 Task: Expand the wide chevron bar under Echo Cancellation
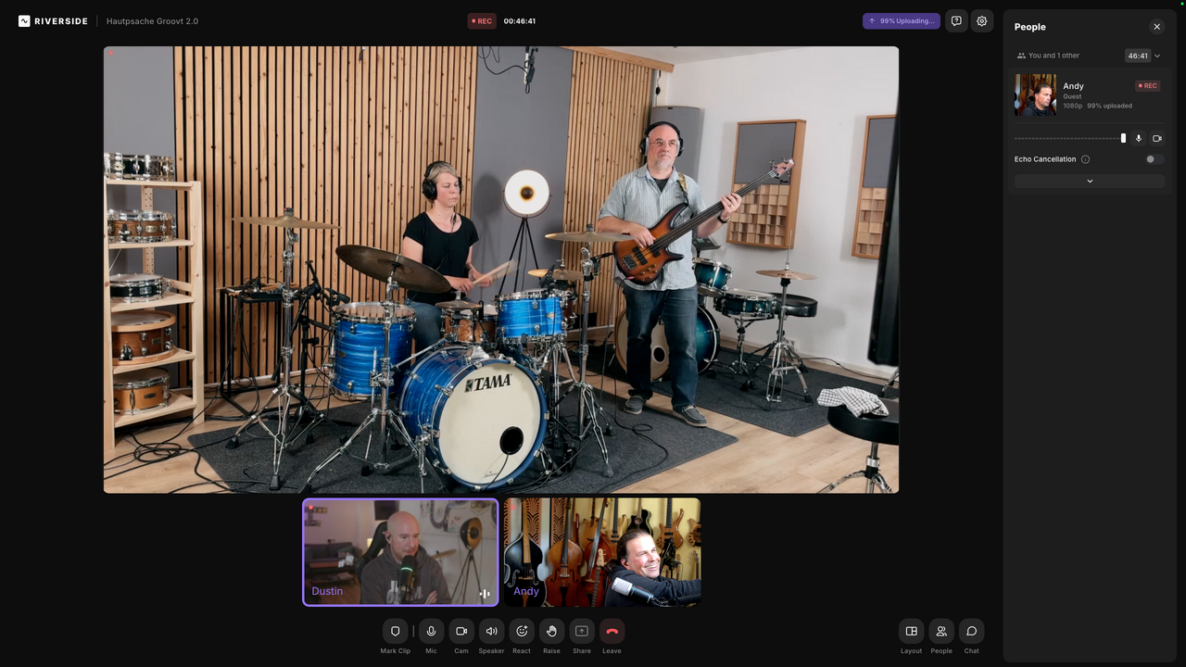1090,182
